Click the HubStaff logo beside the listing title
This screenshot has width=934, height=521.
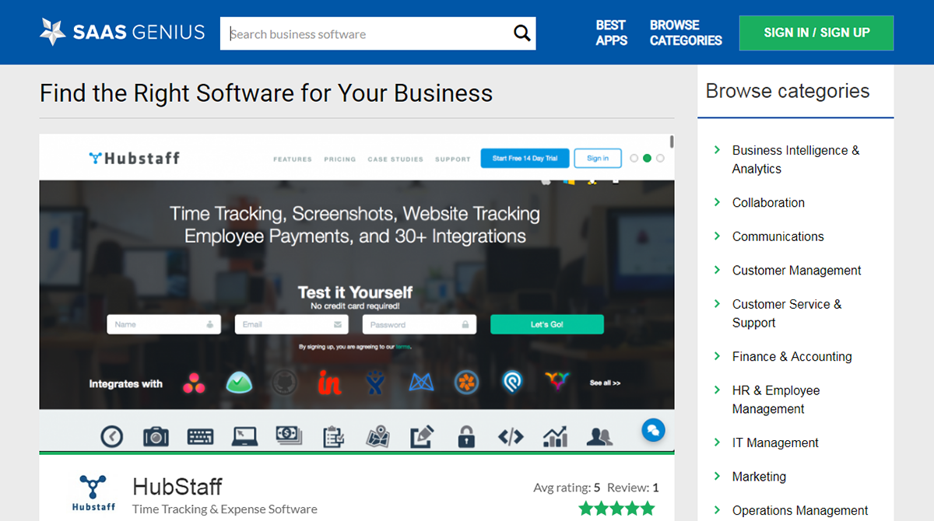[93, 493]
